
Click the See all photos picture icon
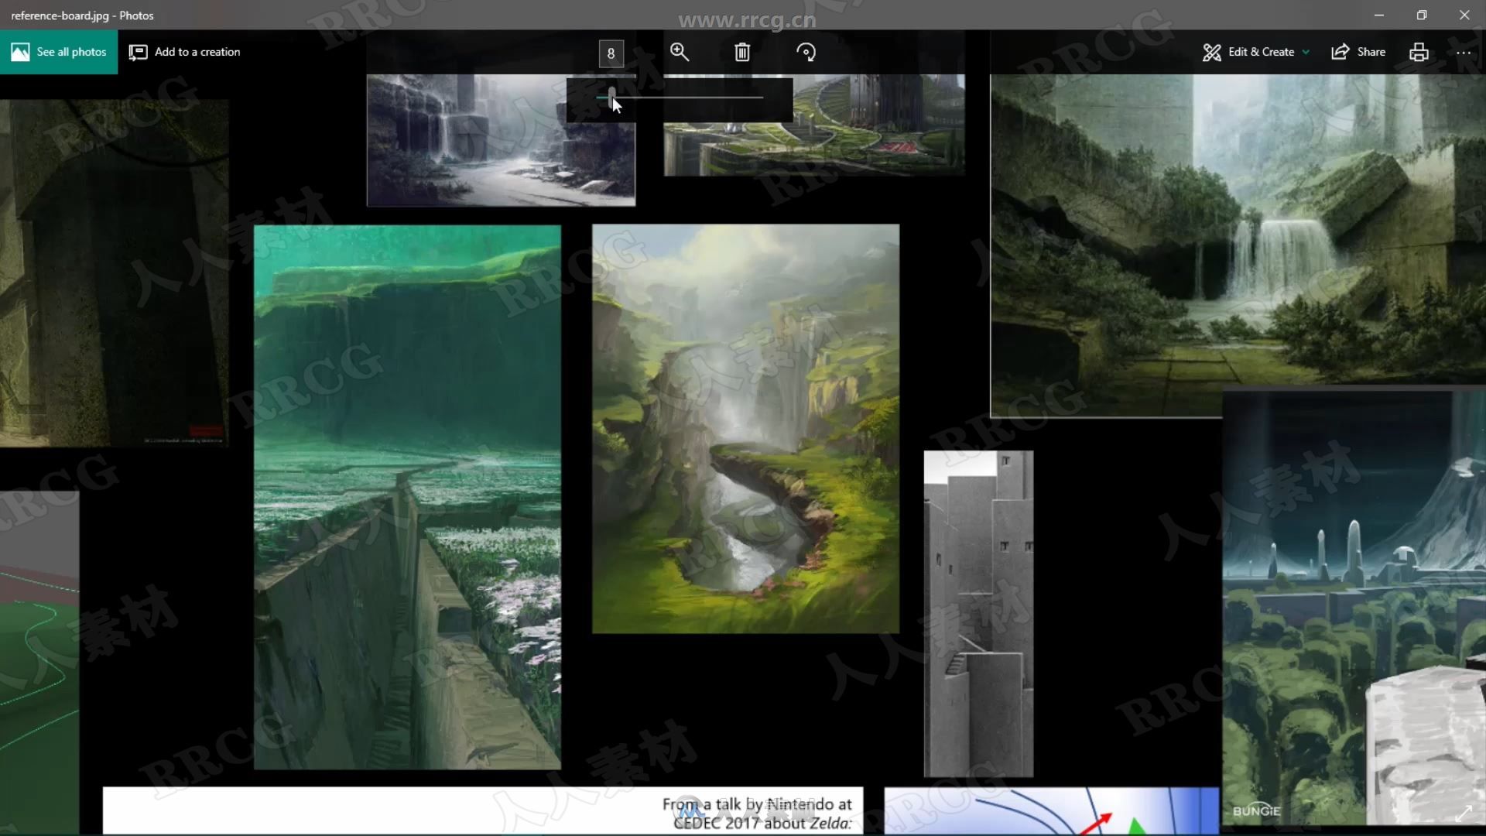click(x=20, y=52)
